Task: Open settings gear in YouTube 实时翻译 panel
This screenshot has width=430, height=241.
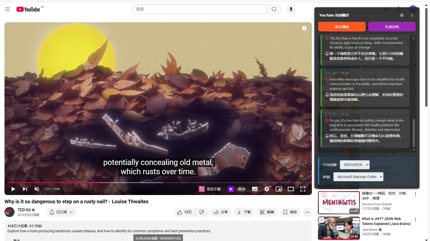Action: point(402,15)
